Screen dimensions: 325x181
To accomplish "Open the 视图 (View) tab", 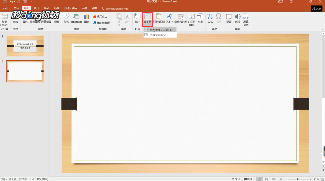I will (x=94, y=9).
